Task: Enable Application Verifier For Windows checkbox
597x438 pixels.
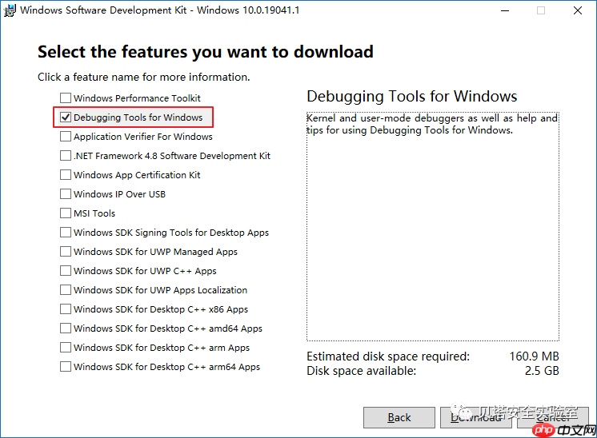Action: point(66,136)
